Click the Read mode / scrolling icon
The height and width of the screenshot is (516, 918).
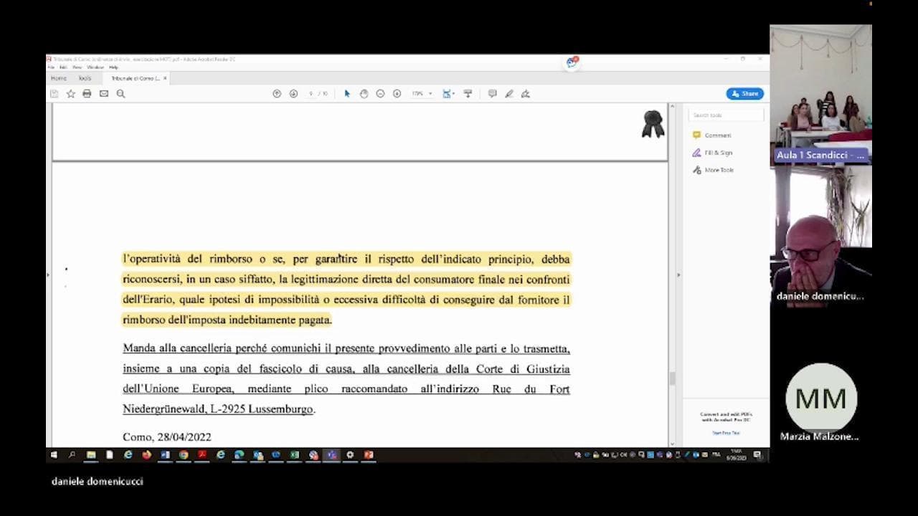[468, 94]
